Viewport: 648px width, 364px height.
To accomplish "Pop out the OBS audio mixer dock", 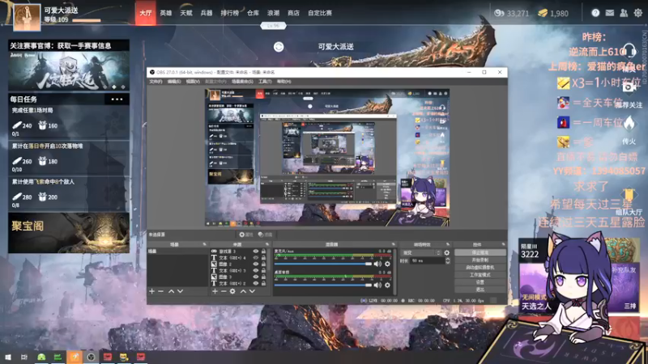I will pyautogui.click(x=393, y=244).
